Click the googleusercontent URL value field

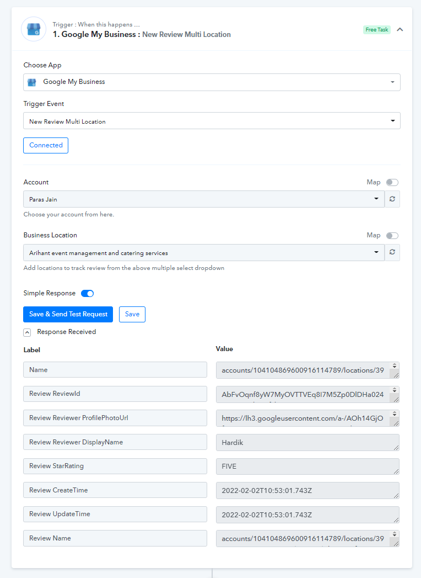[307, 418]
